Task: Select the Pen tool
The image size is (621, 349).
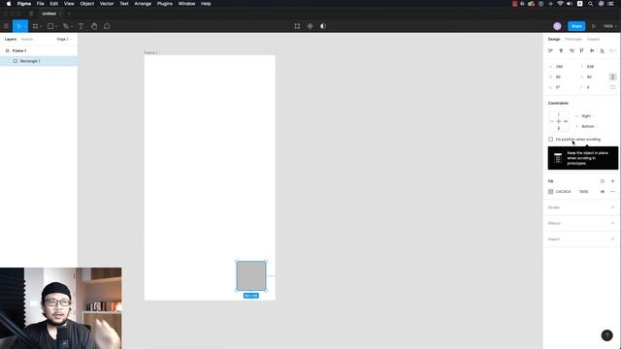Action: [66, 26]
